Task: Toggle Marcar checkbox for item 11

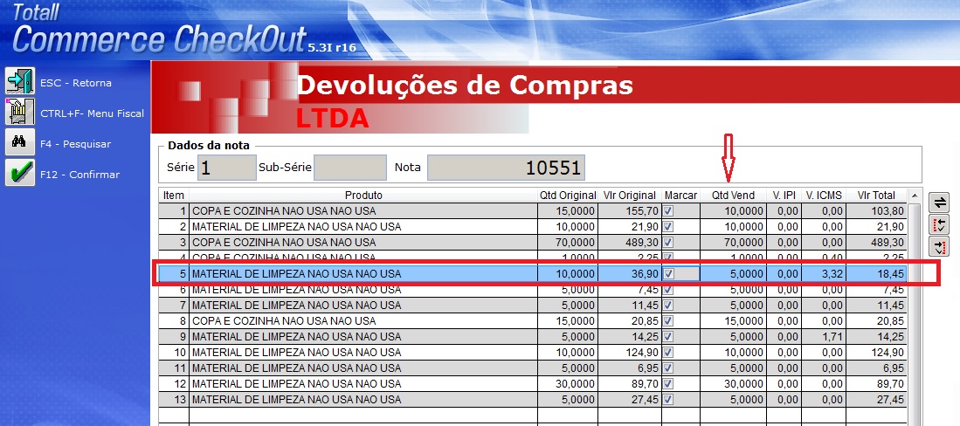Action: 669,368
